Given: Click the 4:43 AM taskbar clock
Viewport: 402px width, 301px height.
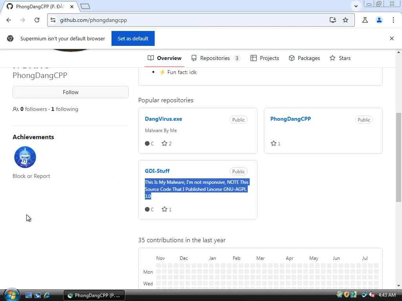Looking at the screenshot, I should (x=387, y=295).
